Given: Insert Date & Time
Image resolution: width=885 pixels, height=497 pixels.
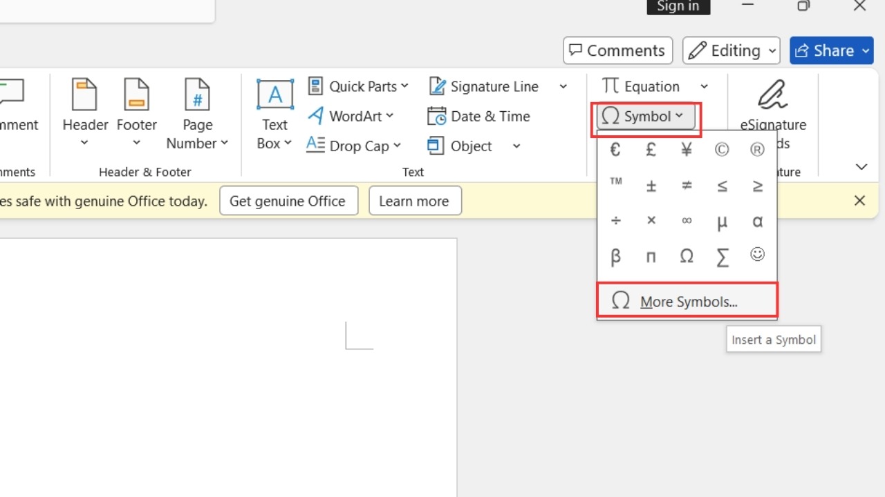Looking at the screenshot, I should click(478, 116).
